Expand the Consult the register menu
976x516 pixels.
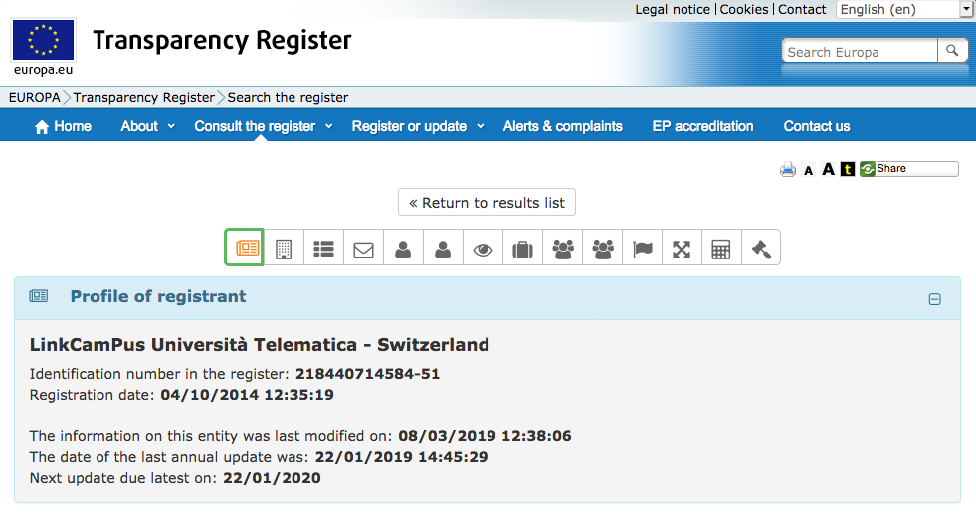tap(263, 126)
